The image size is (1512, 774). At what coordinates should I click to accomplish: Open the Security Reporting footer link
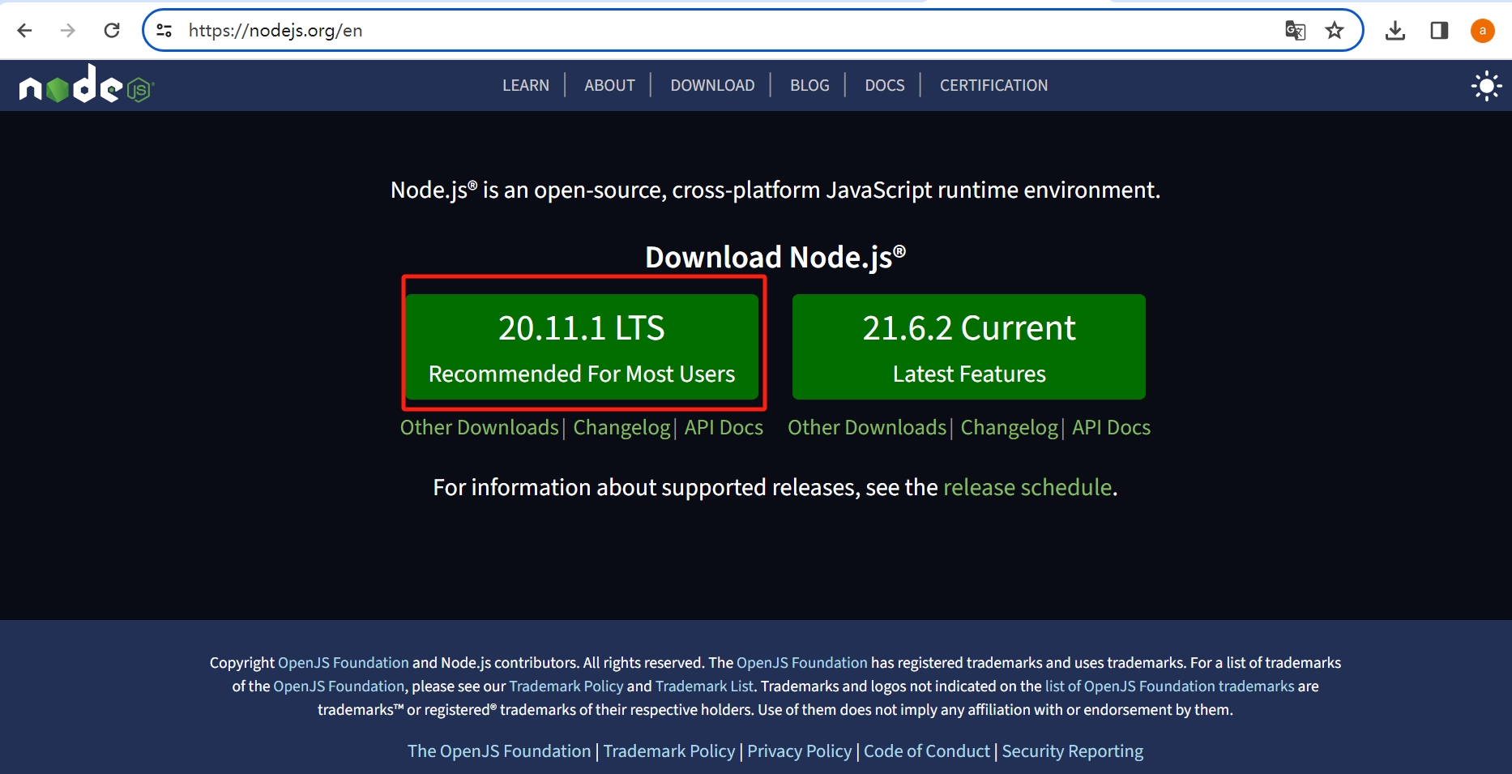1073,751
